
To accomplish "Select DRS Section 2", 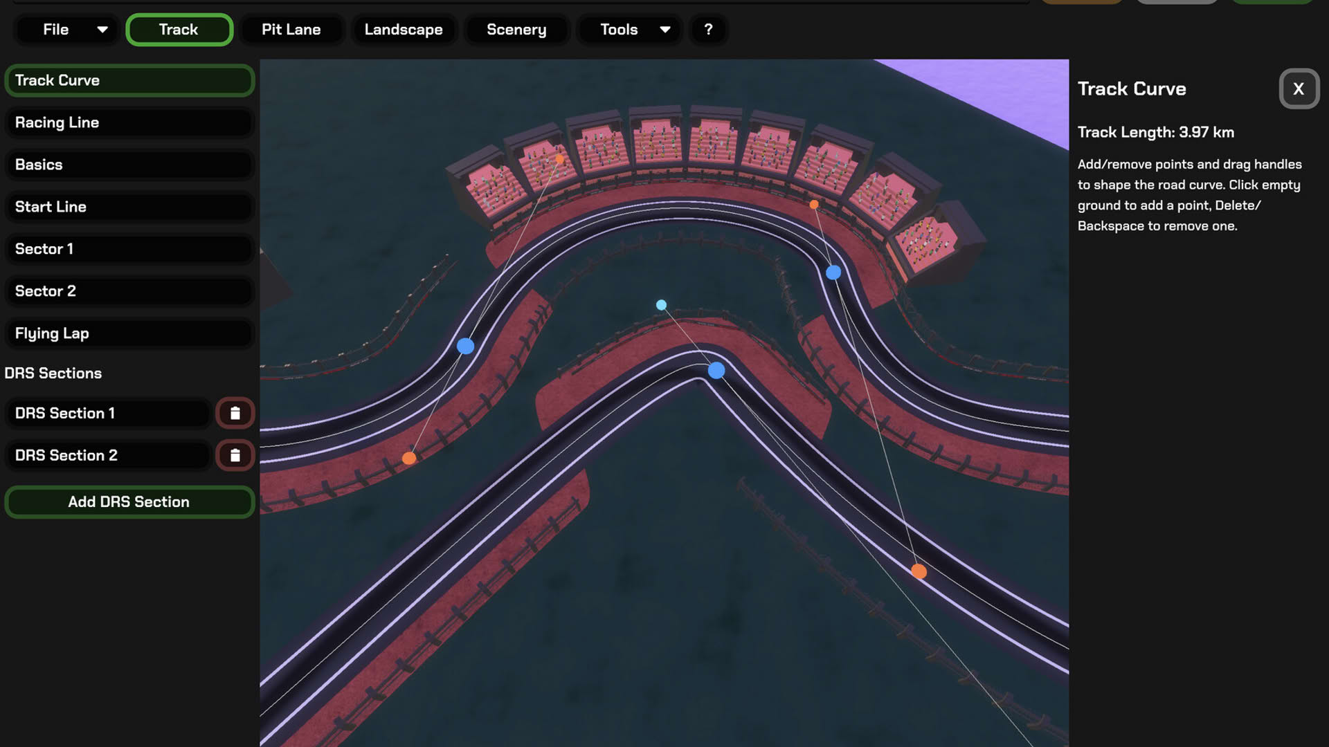I will (107, 455).
